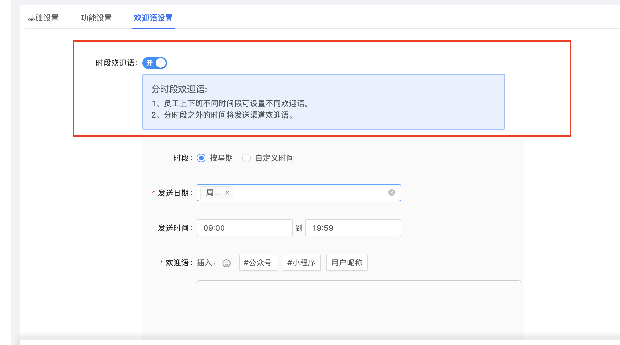
Task: Click the 09:00 start time field
Action: point(245,228)
